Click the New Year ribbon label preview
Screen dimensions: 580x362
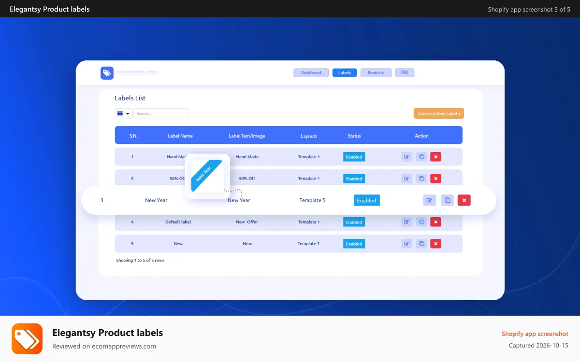(x=207, y=176)
